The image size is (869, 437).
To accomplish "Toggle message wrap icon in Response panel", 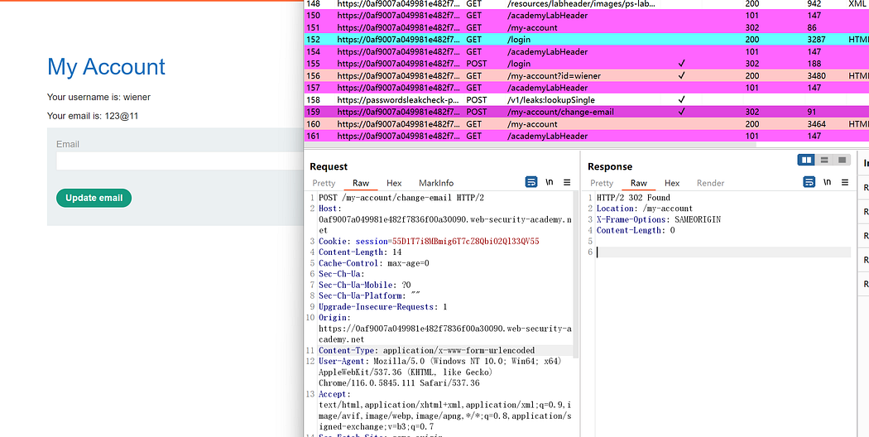I will pyautogui.click(x=809, y=182).
